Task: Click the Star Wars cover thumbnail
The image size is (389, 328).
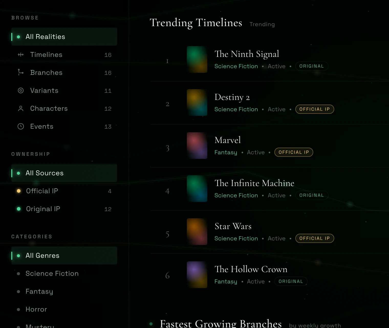Action: (x=197, y=232)
